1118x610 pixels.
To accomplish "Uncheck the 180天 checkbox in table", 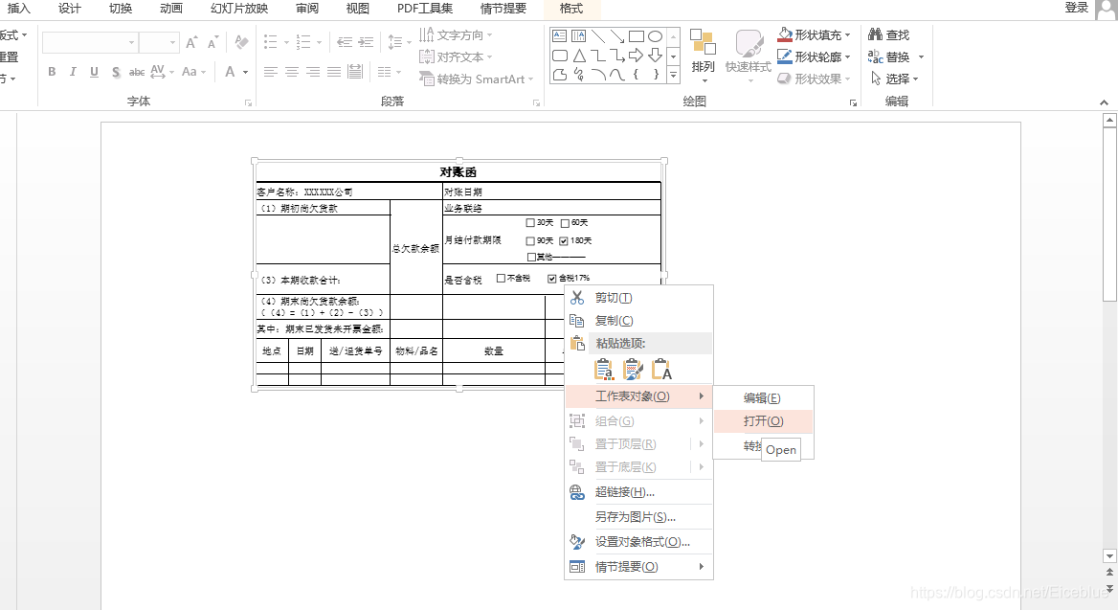I will pyautogui.click(x=563, y=241).
